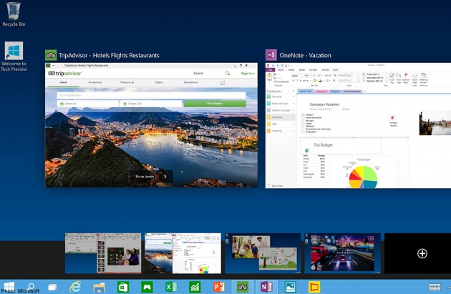Click Email Page in the OneNote ribbon
This screenshot has width=451, height=294.
(414, 79)
